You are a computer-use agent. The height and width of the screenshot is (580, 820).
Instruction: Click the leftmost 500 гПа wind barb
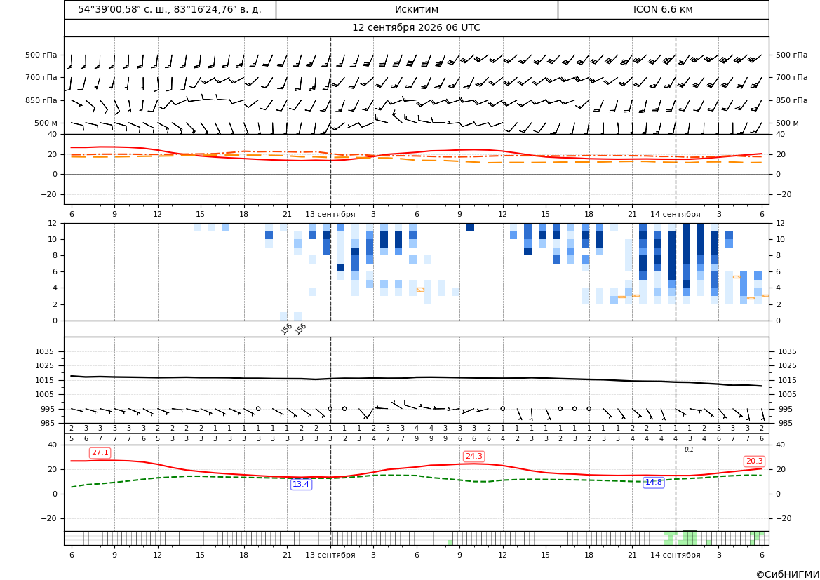coord(69,62)
